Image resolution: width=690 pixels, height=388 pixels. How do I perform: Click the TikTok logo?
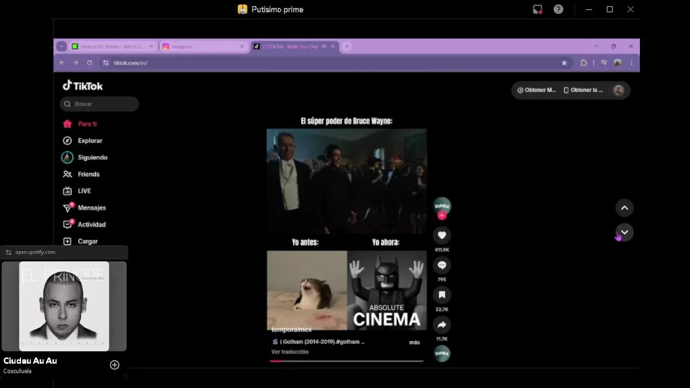(82, 86)
